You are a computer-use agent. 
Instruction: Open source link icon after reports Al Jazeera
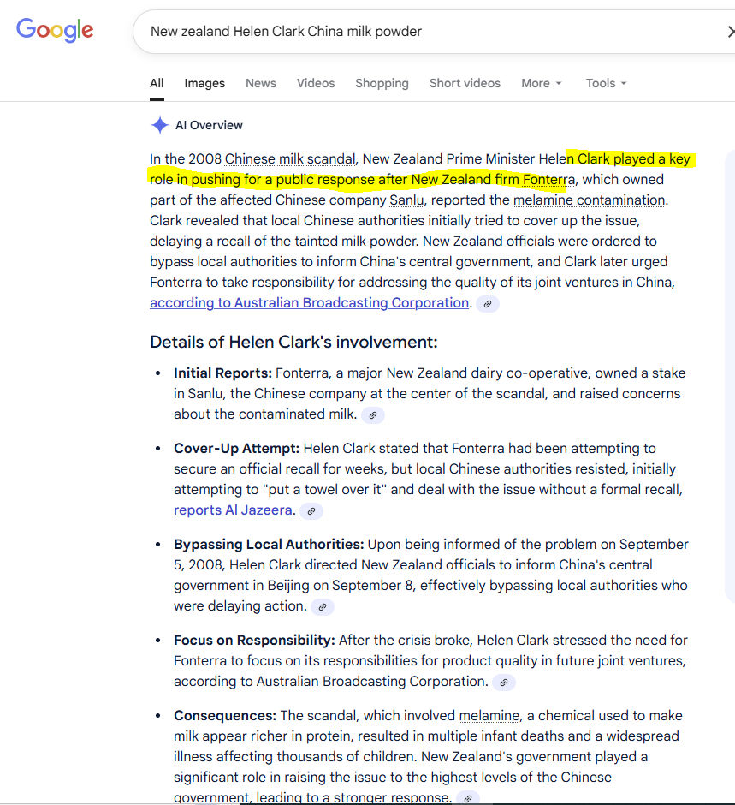(x=311, y=511)
